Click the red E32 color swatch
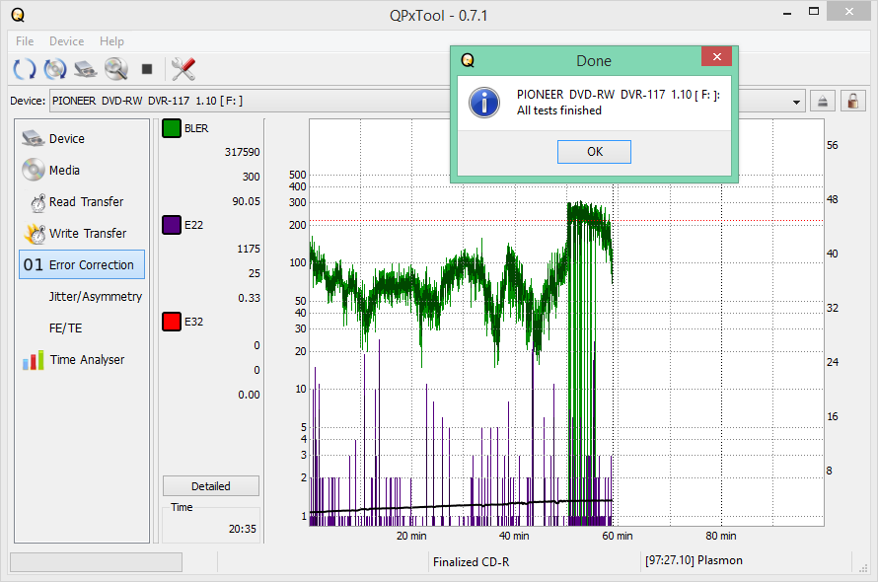 pyautogui.click(x=172, y=322)
